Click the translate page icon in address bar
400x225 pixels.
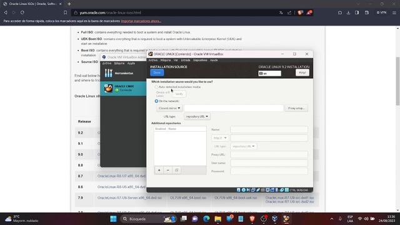tap(281, 12)
